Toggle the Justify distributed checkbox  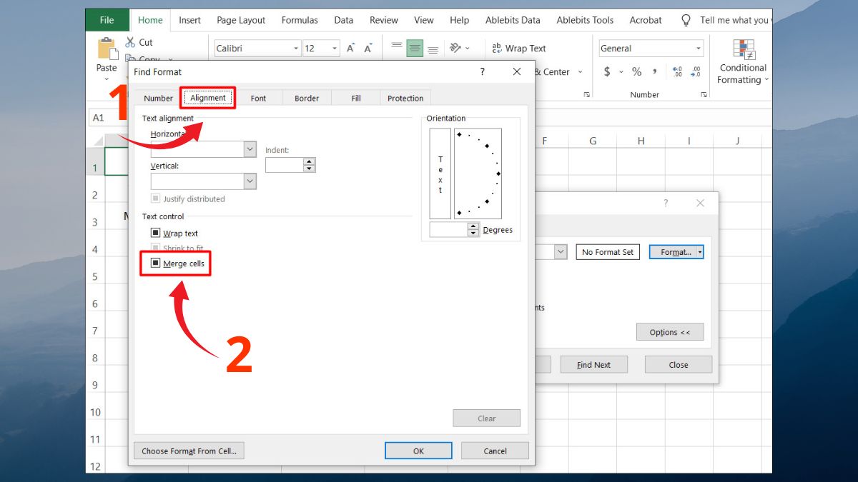155,199
